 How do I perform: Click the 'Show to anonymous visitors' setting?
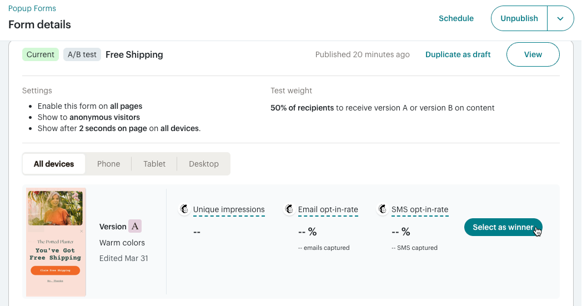click(x=89, y=117)
